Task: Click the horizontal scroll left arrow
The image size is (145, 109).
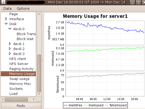Action: pyautogui.click(x=3, y=99)
